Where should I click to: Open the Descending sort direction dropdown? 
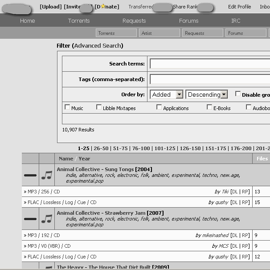click(x=207, y=94)
